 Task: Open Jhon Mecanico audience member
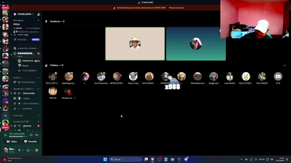tap(101, 78)
